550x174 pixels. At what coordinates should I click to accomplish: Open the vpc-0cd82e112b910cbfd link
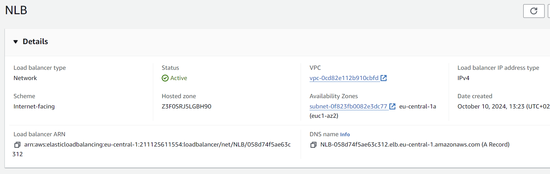coord(344,78)
